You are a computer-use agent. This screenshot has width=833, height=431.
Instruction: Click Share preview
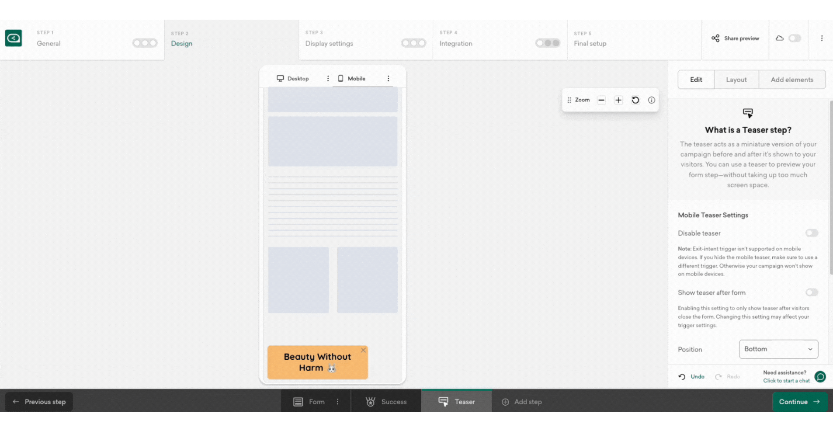(736, 38)
